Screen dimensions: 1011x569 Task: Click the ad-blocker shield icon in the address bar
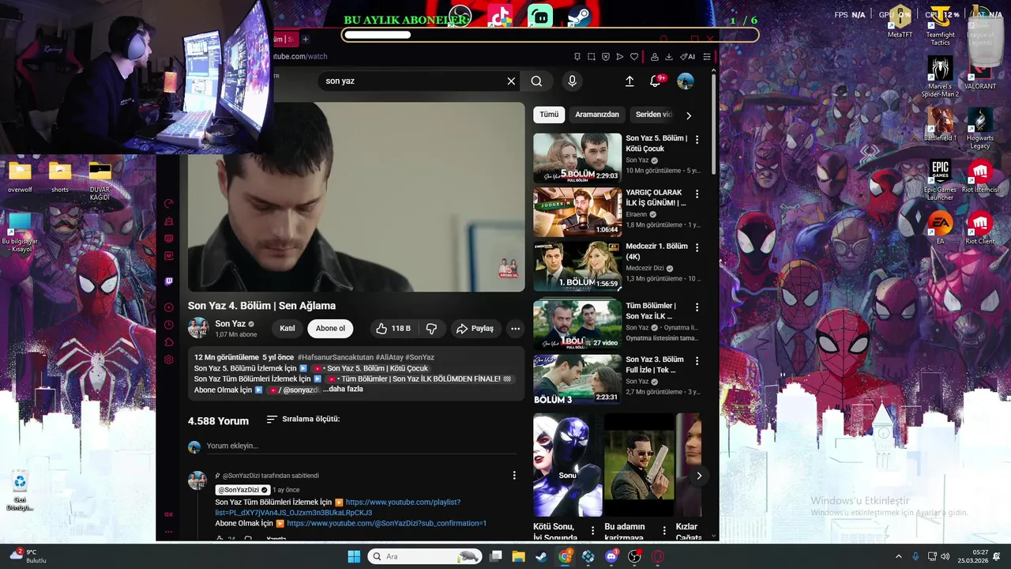[x=606, y=57]
